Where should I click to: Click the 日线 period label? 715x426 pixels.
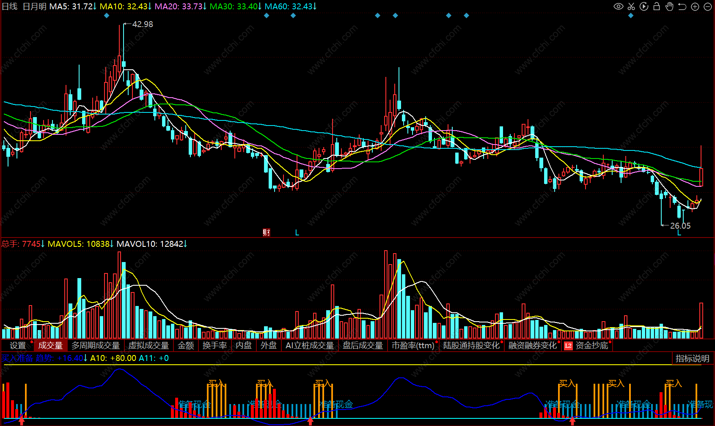coord(10,6)
